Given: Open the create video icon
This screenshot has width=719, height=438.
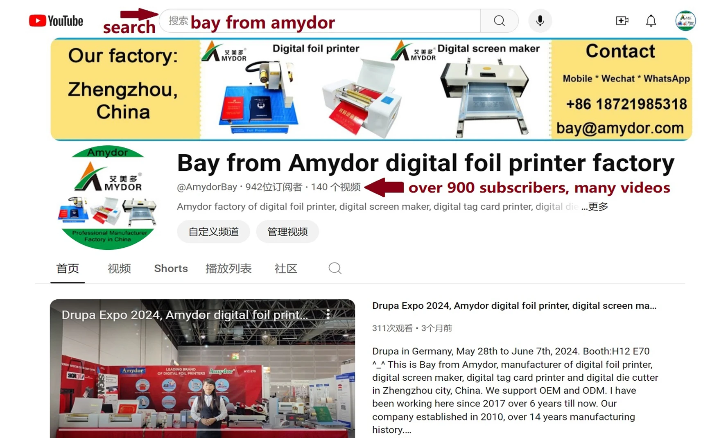Looking at the screenshot, I should click(x=622, y=20).
